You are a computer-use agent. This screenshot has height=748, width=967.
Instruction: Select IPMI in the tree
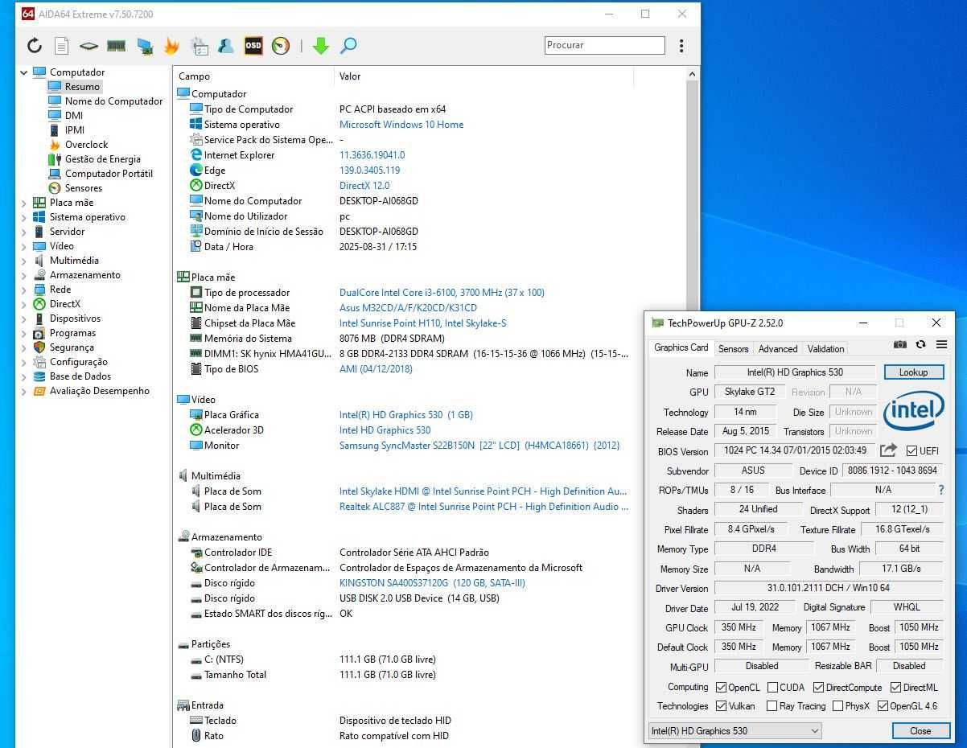click(74, 130)
